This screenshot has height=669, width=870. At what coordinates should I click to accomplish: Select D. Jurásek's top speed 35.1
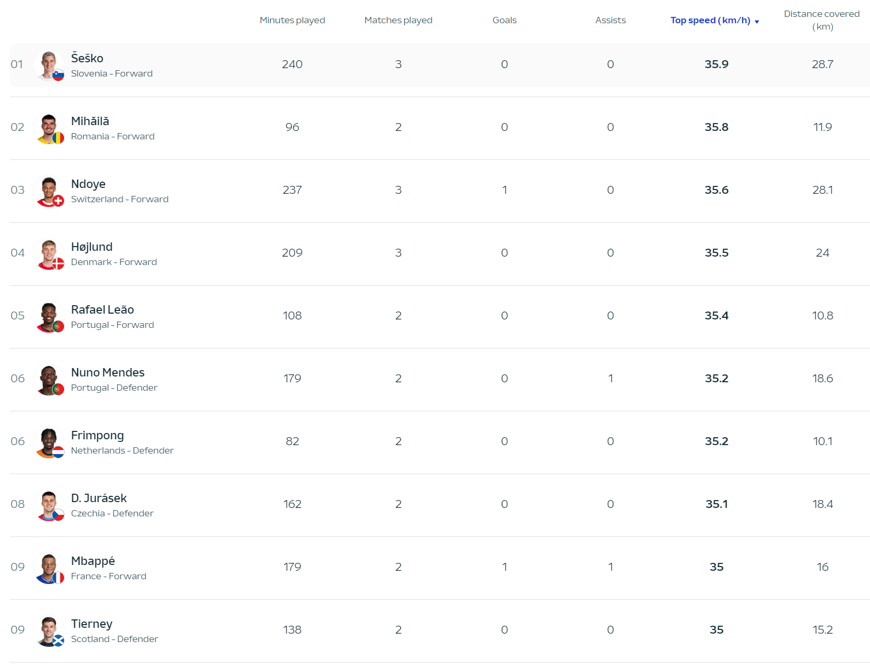point(716,504)
